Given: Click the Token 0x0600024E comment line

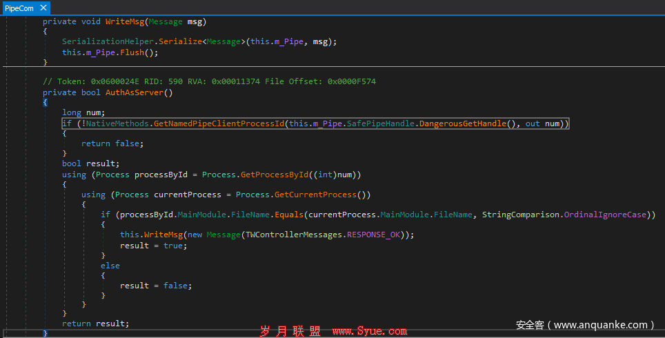Looking at the screenshot, I should pos(209,81).
